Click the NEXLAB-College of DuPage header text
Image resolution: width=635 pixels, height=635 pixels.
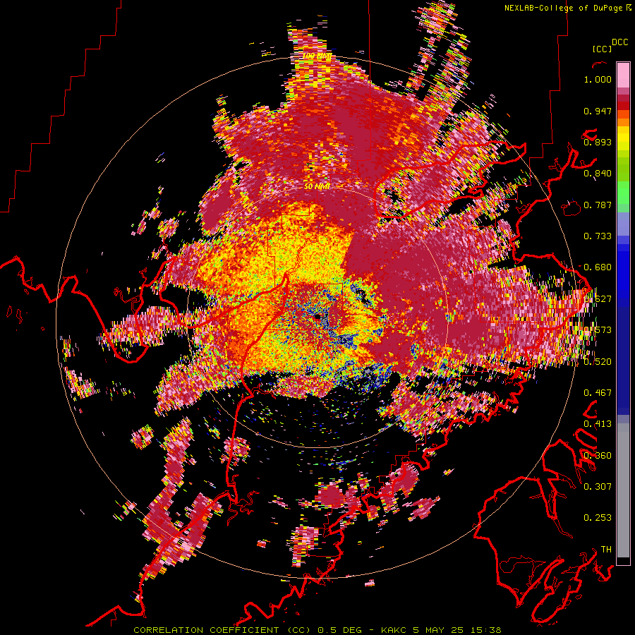pyautogui.click(x=563, y=8)
